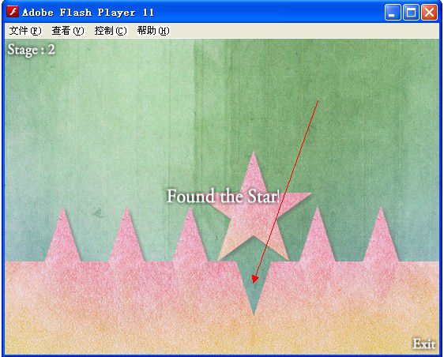This screenshot has width=444, height=357.
Task: Click the Exit button in the game
Action: point(423,344)
